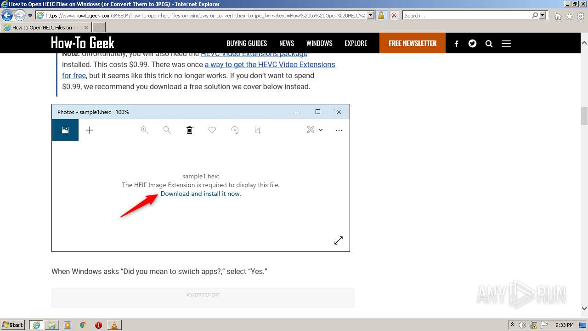Launch Google Chrome from the taskbar
This screenshot has width=588, height=331.
(83, 325)
